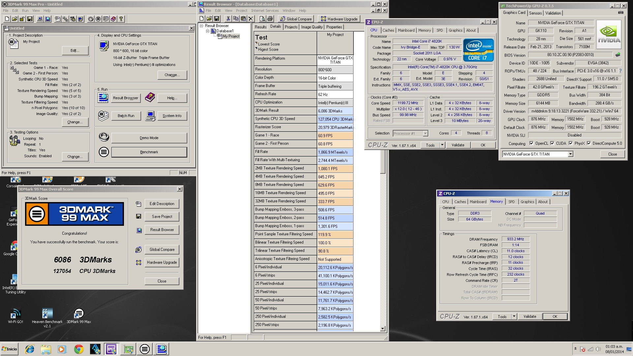Click selected tests icon in 3DMark toolbar
The width and height of the screenshot is (633, 356).
click(65, 19)
